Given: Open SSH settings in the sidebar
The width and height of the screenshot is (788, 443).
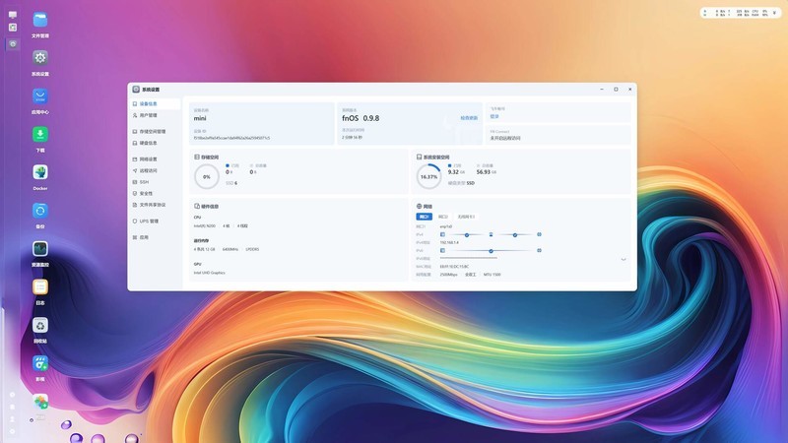Looking at the screenshot, I should click(155, 182).
